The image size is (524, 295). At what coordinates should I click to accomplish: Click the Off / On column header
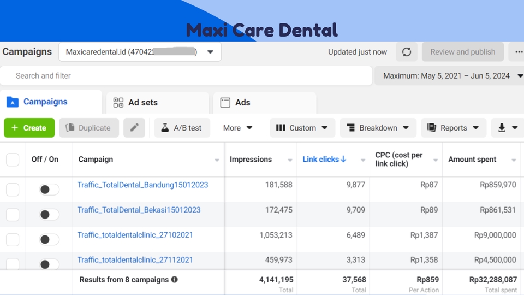tap(45, 159)
